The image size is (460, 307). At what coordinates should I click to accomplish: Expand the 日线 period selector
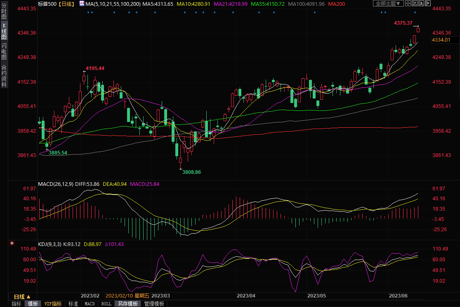coord(22,297)
